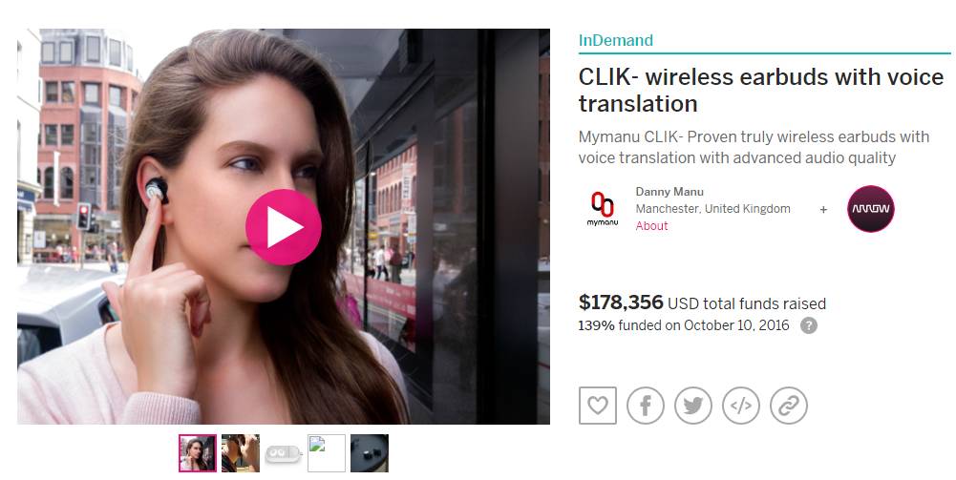Open the About link under Danny Manu
The image size is (956, 480).
coord(651,226)
